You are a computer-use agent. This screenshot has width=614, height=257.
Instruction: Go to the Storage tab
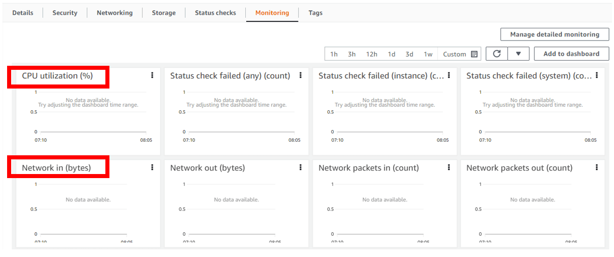click(164, 13)
